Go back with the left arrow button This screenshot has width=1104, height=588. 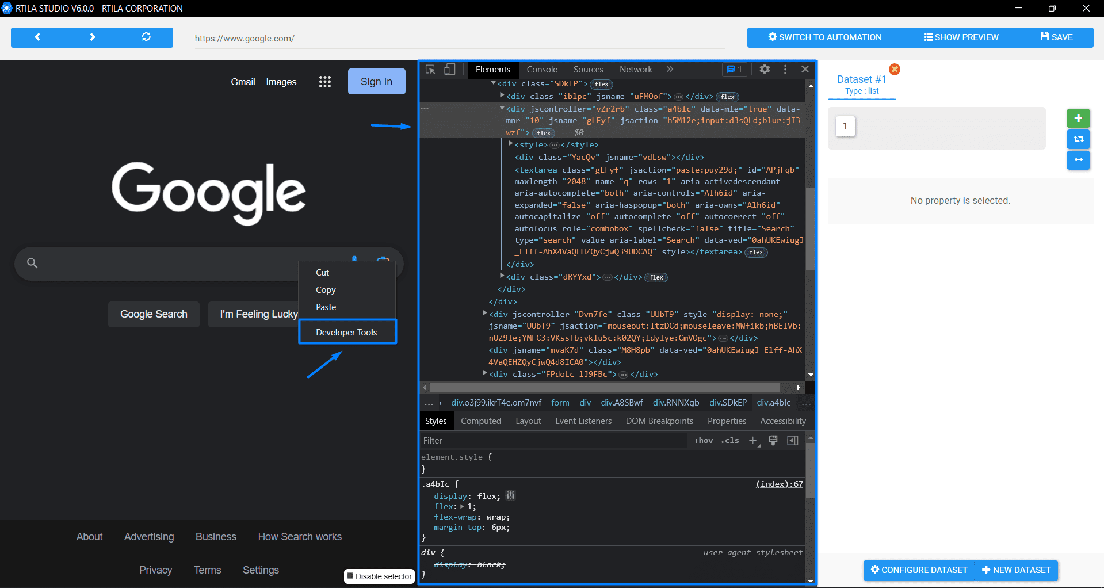click(37, 37)
